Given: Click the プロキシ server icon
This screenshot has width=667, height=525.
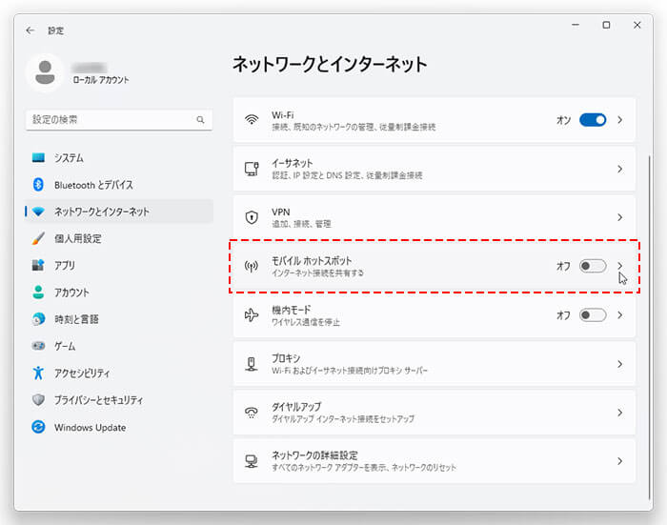Looking at the screenshot, I should (252, 364).
